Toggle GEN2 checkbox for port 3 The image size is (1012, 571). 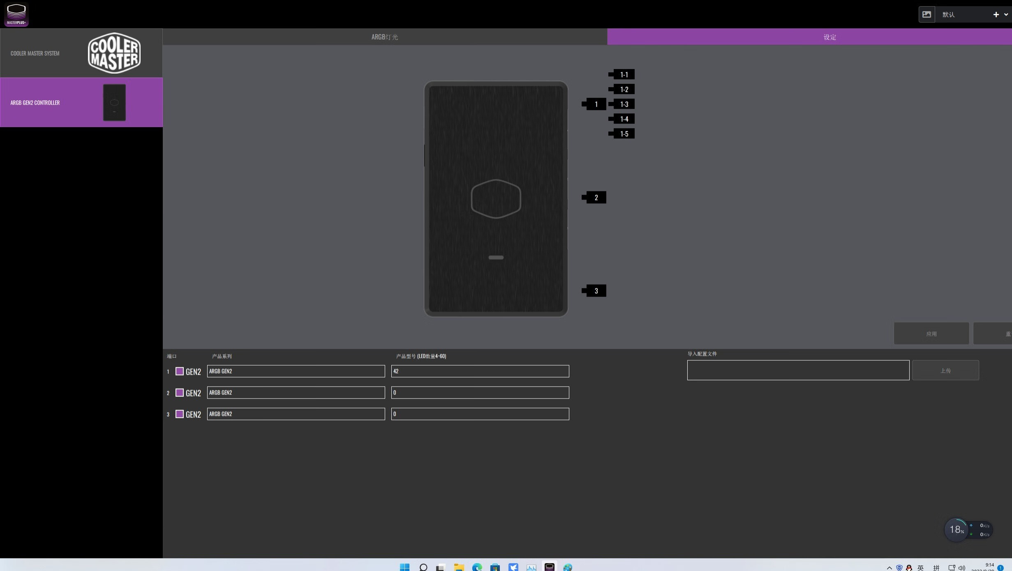(180, 414)
